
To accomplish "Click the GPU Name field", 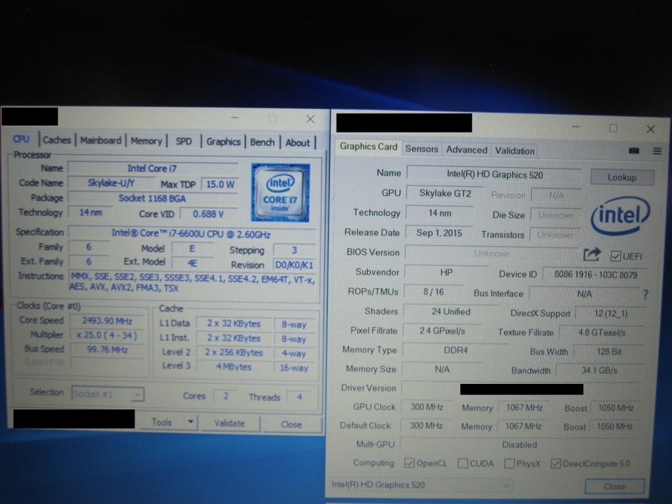I will tap(494, 175).
